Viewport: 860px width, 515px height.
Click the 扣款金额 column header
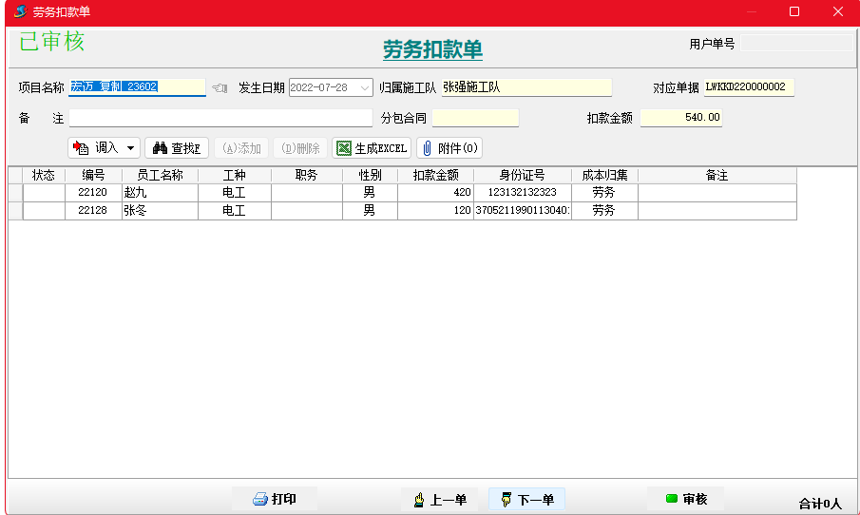pyautogui.click(x=435, y=176)
